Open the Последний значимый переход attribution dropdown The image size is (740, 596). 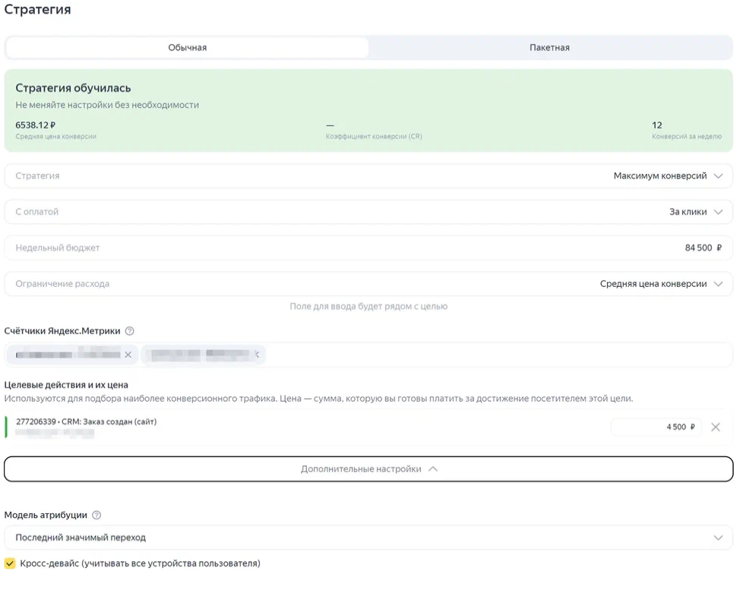(368, 538)
